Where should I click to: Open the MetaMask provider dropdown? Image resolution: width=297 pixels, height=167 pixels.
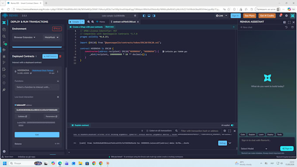pyautogui.click(x=52, y=37)
